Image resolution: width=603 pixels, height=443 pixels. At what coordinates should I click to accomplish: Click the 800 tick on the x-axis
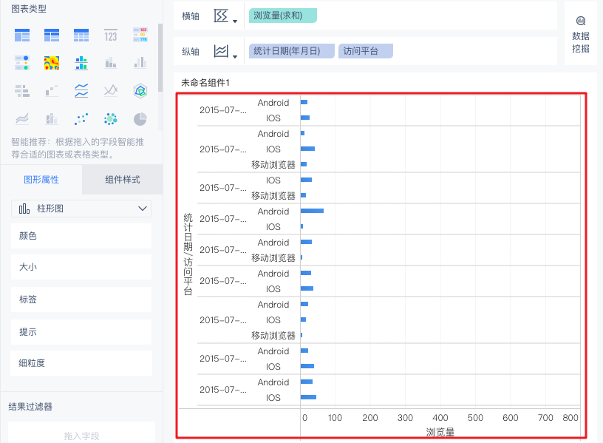(x=570, y=418)
